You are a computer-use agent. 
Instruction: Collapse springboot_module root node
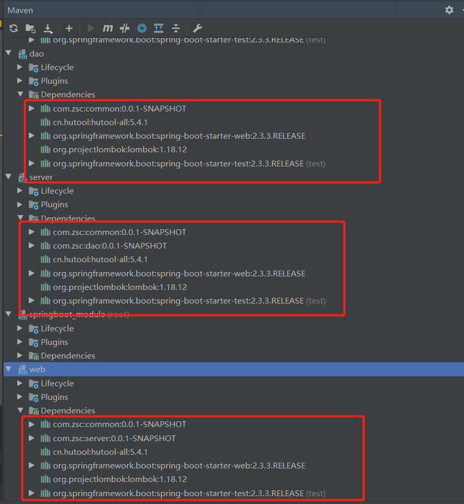click(x=9, y=314)
